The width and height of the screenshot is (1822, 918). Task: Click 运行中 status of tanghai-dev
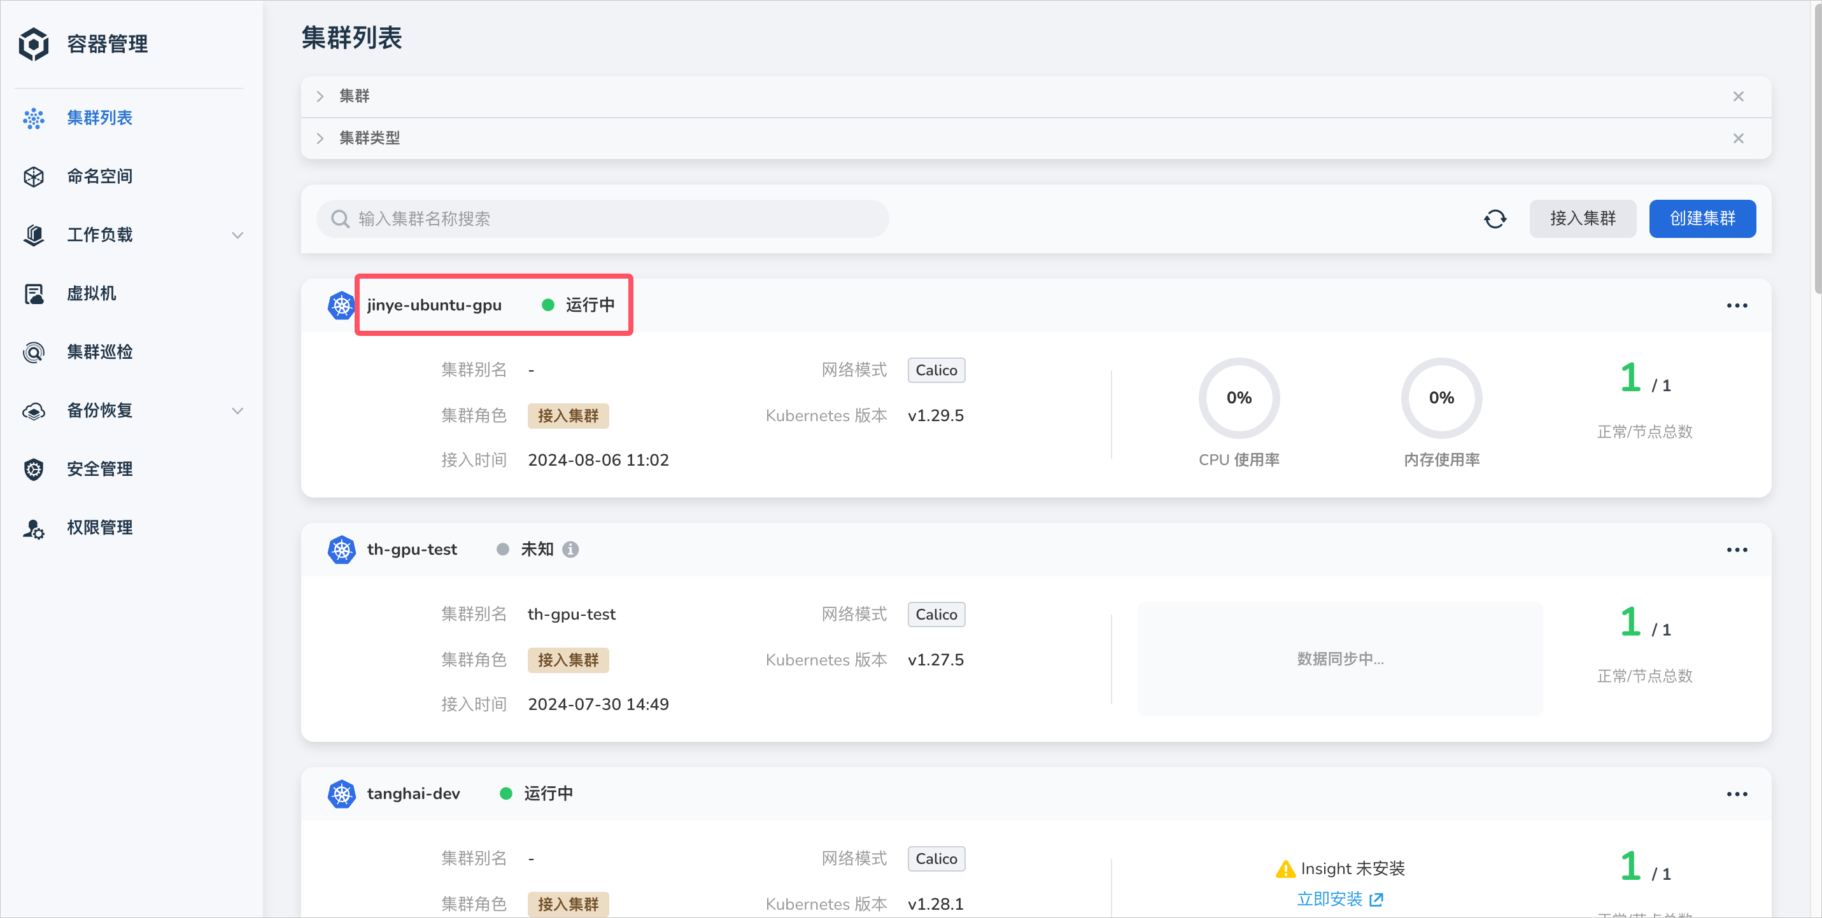point(548,793)
